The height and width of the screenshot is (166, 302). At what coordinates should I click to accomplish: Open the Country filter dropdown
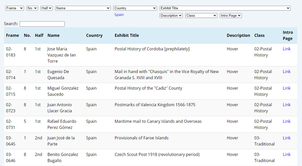135,8
